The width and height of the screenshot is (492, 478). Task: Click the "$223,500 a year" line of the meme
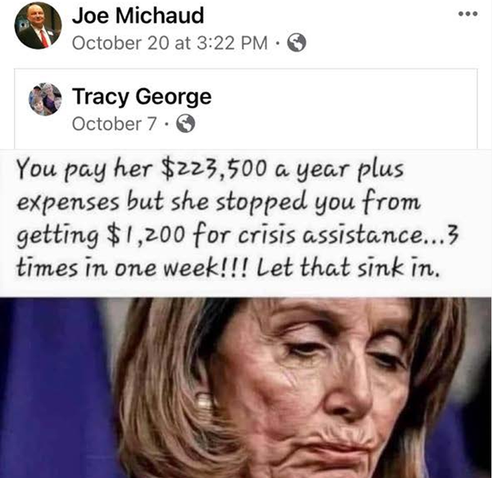pos(210,170)
